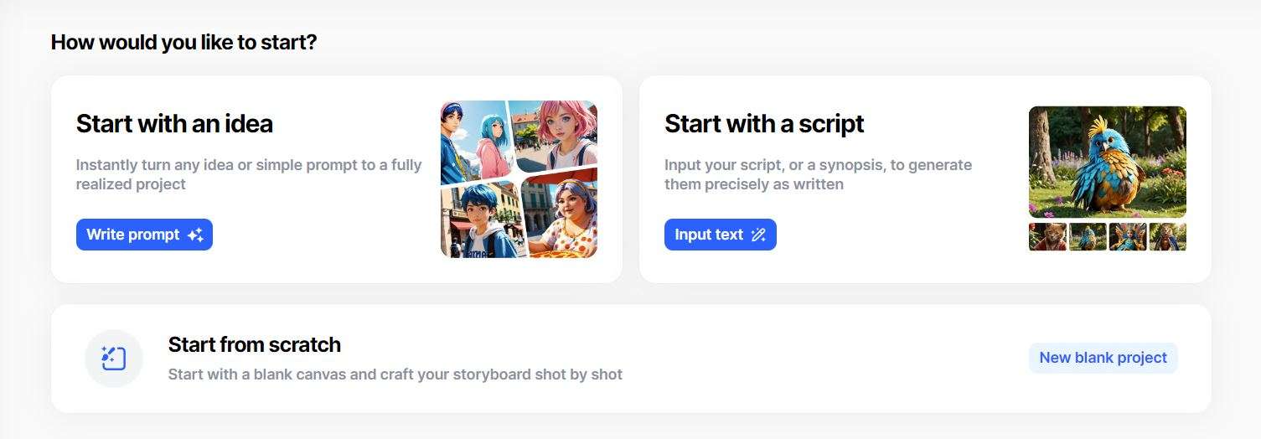Click the 'Start from scratch' heading
Screen dimensions: 1261x439
(x=254, y=344)
